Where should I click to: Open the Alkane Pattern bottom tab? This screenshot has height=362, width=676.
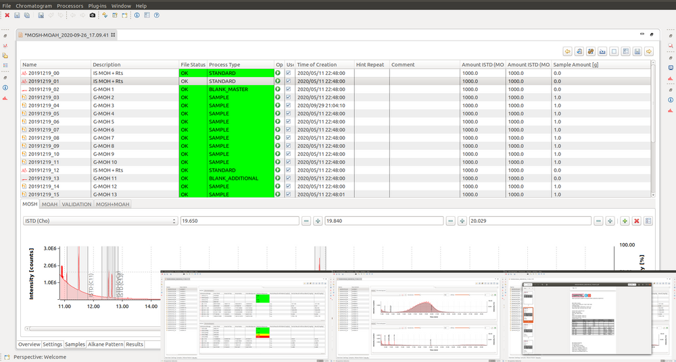coord(105,344)
